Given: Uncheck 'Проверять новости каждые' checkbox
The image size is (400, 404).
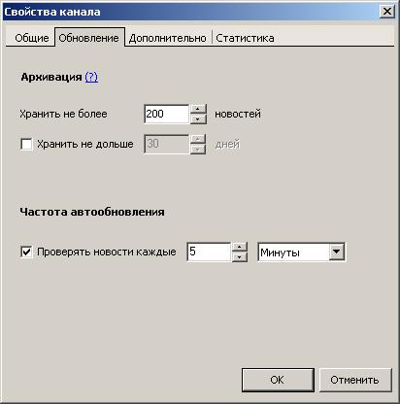Looking at the screenshot, I should click(26, 252).
